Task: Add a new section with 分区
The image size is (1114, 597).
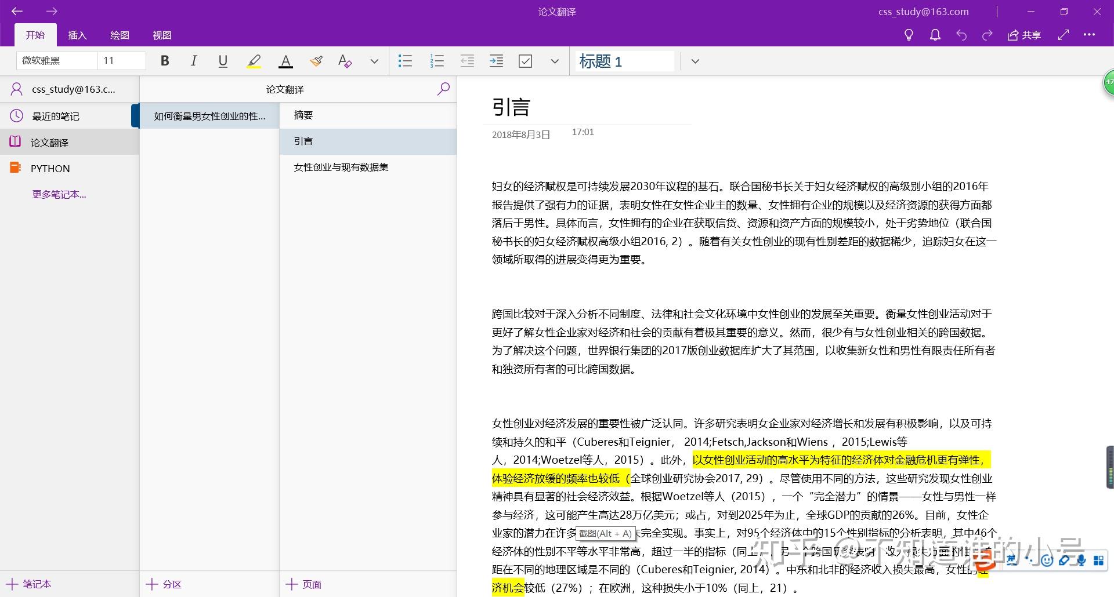Action: point(164,584)
